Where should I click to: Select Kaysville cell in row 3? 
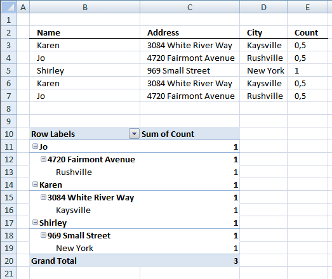point(263,45)
